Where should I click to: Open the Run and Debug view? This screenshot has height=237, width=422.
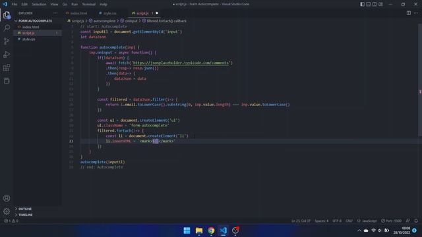(7, 54)
